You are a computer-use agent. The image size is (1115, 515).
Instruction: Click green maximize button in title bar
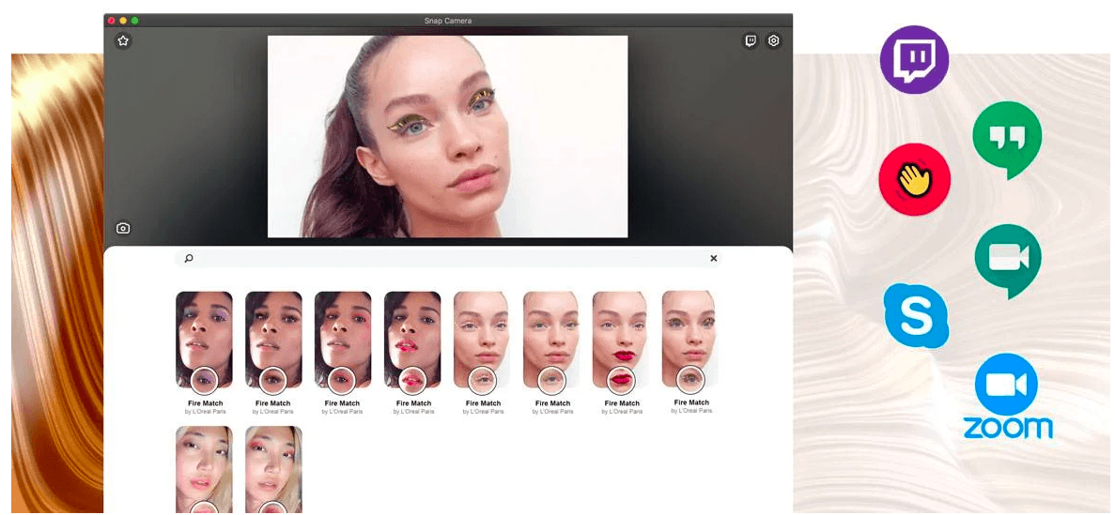(135, 21)
